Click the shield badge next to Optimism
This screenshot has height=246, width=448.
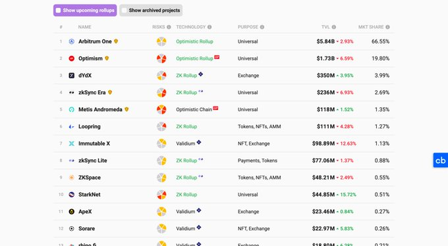point(107,59)
